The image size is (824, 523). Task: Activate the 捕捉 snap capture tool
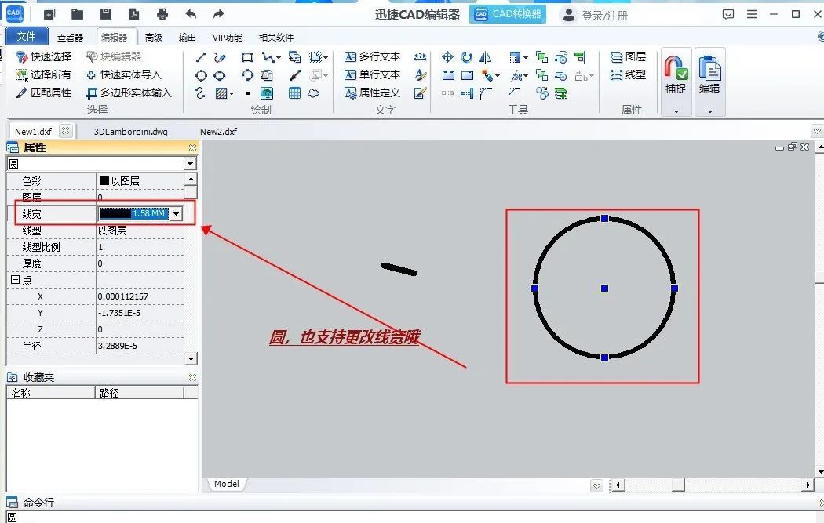click(676, 71)
